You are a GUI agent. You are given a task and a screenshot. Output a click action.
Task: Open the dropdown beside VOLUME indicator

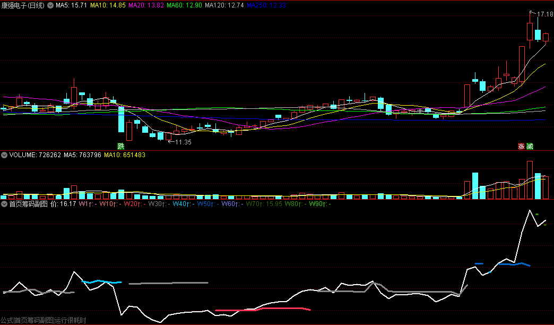4,155
